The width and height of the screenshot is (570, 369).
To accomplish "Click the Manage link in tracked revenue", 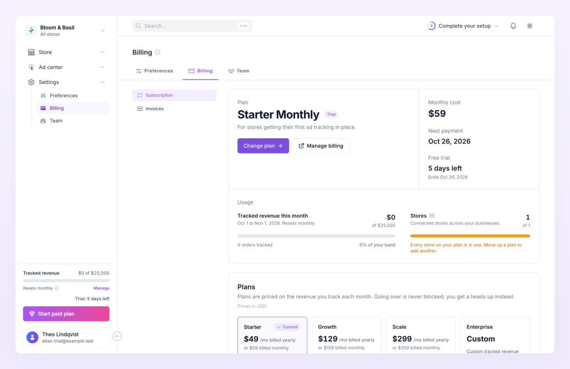I will pyautogui.click(x=101, y=288).
